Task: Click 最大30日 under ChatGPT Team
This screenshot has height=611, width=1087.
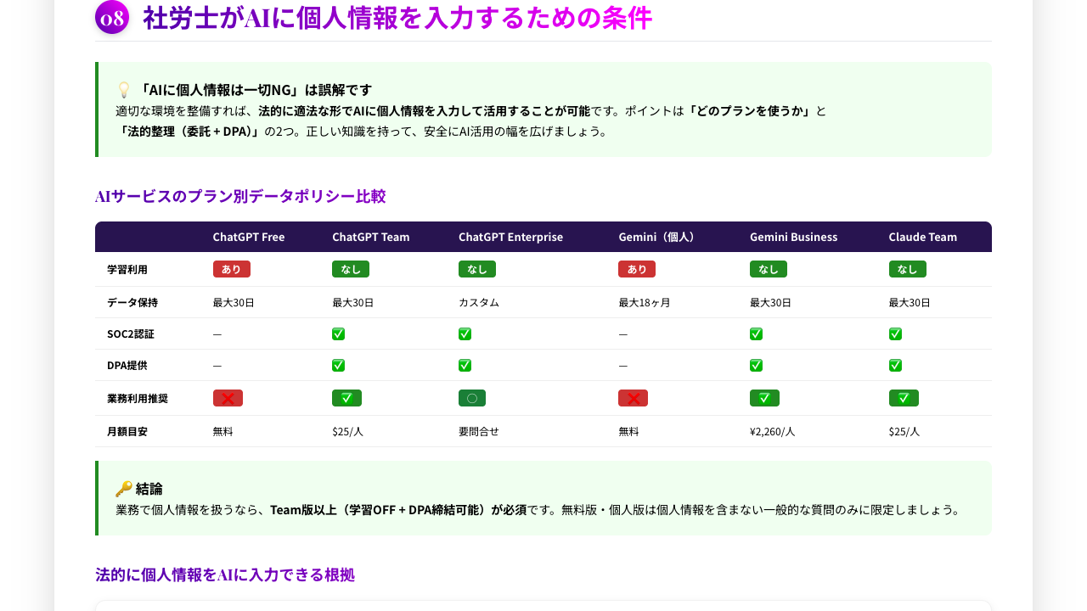Action: tap(352, 303)
